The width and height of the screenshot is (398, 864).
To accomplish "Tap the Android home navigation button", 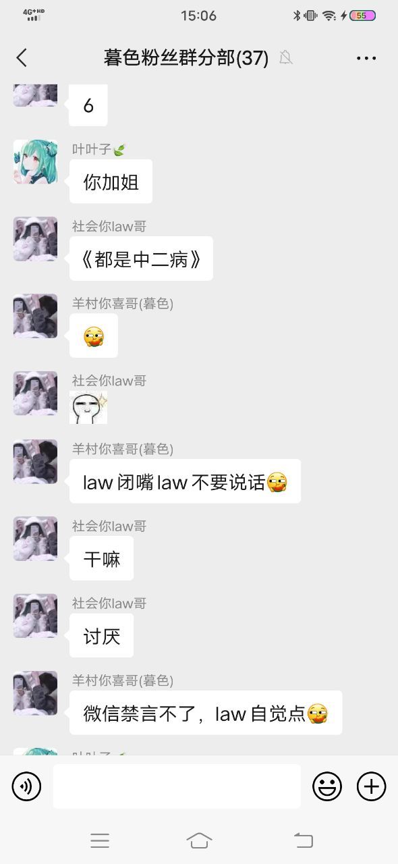I will click(199, 840).
